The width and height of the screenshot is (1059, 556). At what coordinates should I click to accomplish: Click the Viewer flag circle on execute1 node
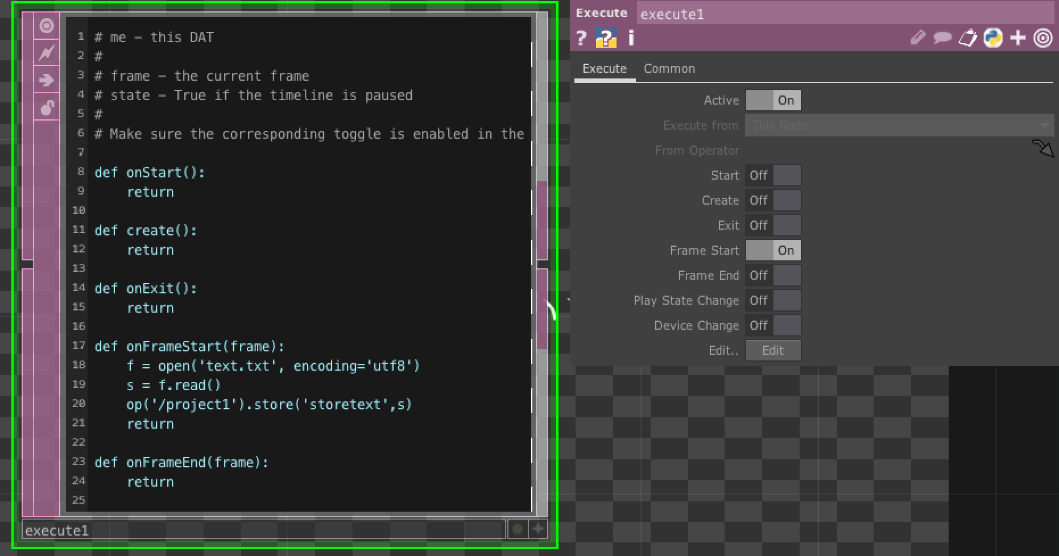pos(47,26)
